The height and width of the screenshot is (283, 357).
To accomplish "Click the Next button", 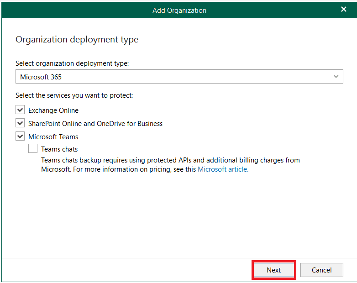I will pos(273,270).
